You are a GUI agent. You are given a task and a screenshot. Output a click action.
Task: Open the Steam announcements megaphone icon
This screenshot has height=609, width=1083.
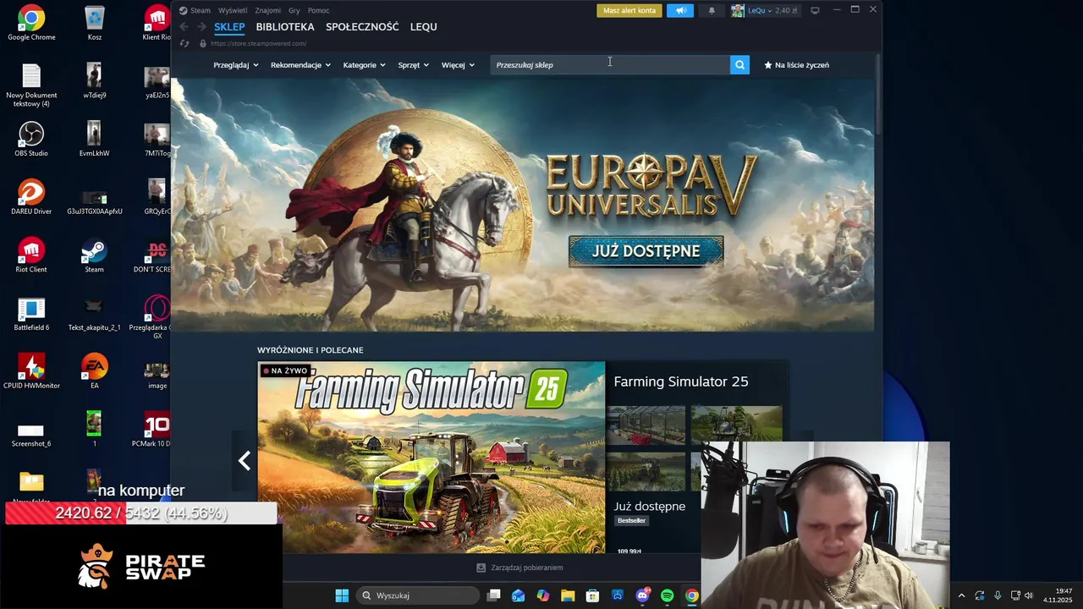[680, 10]
